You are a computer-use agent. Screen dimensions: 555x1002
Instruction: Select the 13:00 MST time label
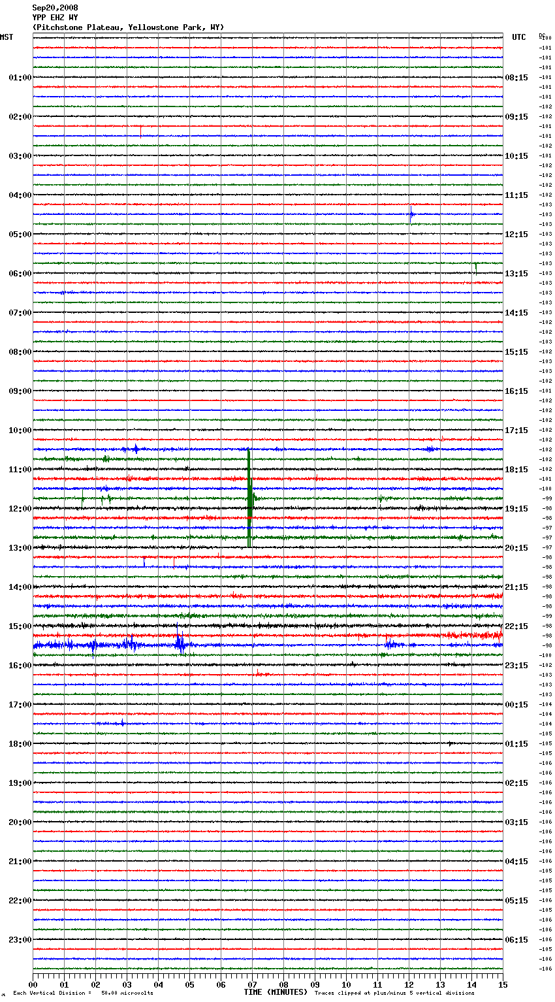pos(20,548)
